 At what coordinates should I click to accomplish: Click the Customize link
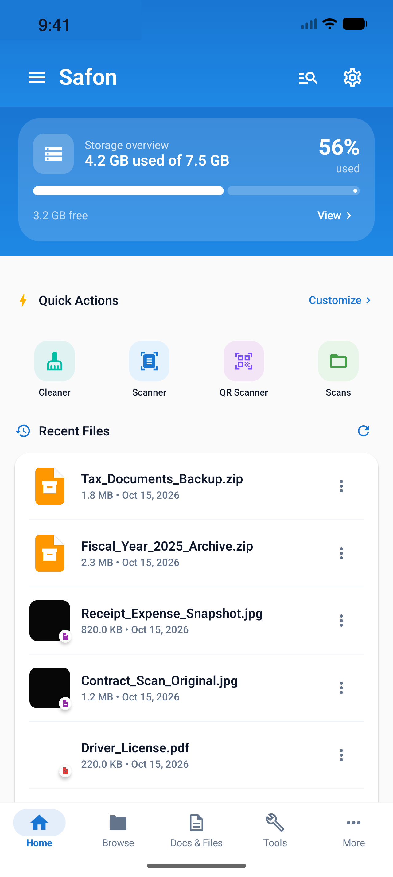[340, 300]
